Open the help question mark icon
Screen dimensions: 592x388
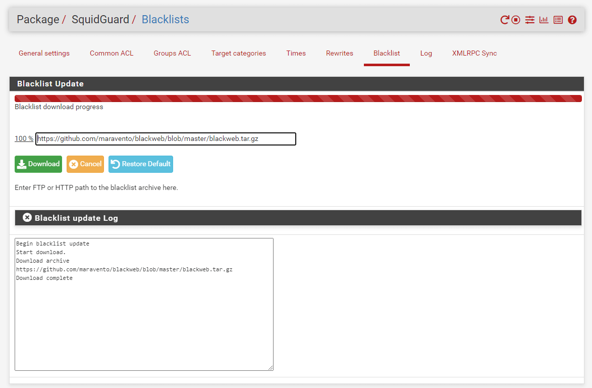[x=572, y=20]
